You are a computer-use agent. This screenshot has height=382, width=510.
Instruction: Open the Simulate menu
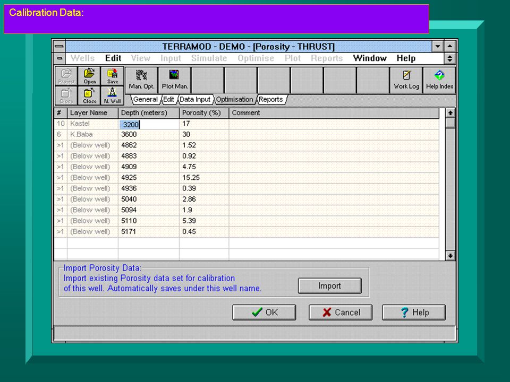click(209, 58)
